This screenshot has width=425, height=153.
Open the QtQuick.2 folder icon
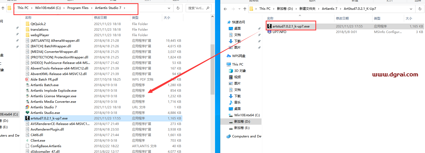pos(27,24)
